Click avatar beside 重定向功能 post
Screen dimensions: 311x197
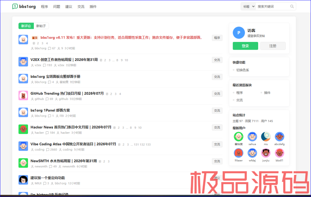[x=23, y=180]
